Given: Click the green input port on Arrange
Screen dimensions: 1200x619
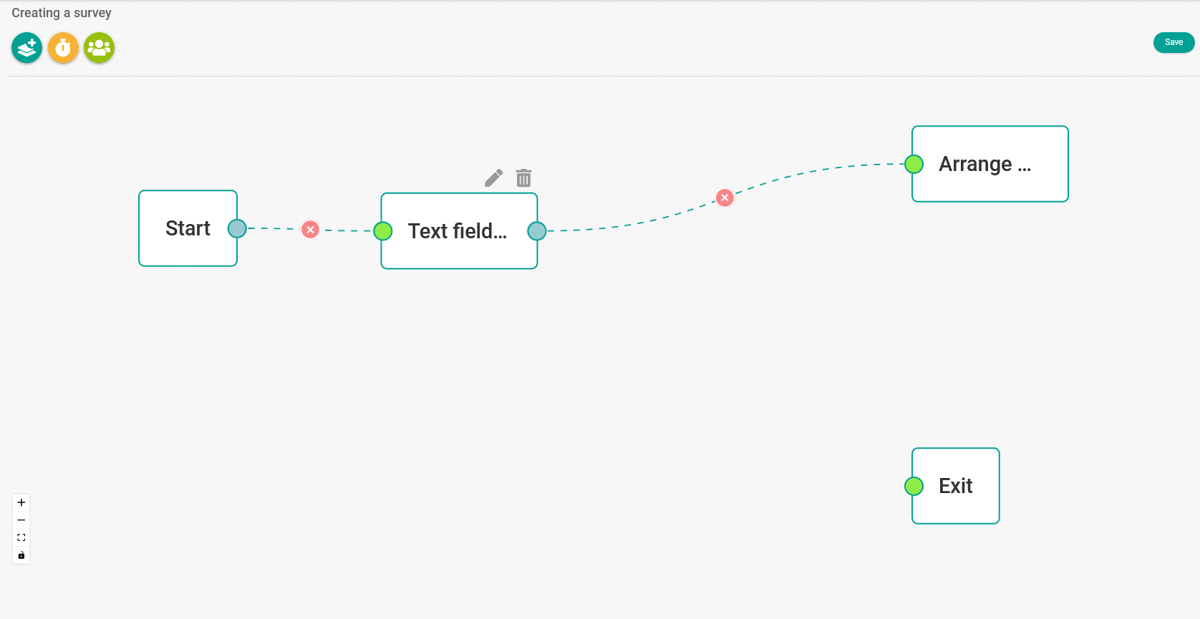Looking at the screenshot, I should coord(914,164).
